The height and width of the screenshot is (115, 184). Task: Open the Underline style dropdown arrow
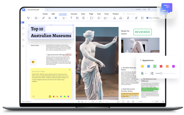click(66, 18)
